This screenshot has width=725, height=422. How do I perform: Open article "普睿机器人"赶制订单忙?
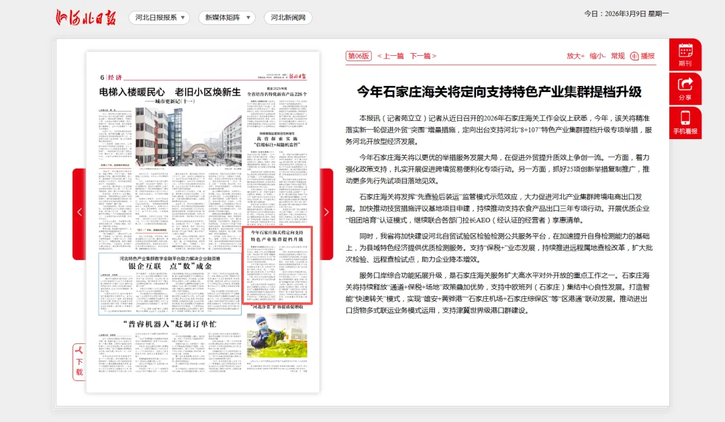(x=170, y=324)
